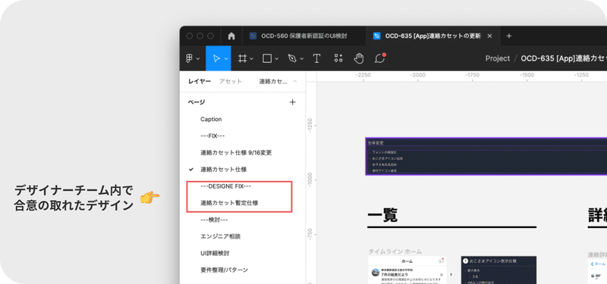Select the おこさまアイコン表示仕様 note

coord(498,270)
